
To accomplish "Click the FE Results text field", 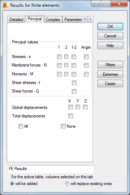I will [x=51, y=169].
